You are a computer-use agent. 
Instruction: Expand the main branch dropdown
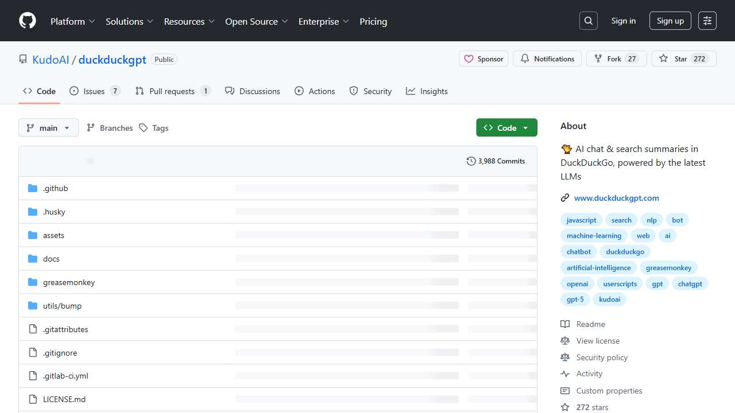pos(48,128)
